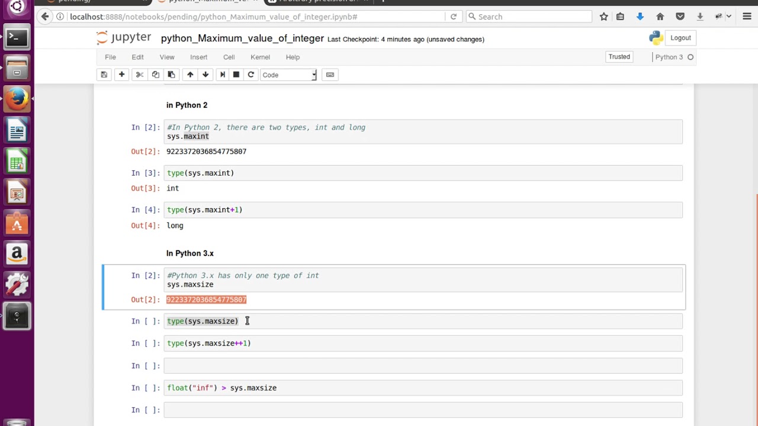Save notebook with the floppy disk icon

(x=104, y=75)
